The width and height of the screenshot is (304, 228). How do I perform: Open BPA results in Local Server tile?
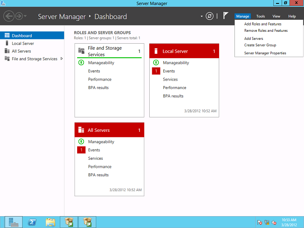(173, 96)
